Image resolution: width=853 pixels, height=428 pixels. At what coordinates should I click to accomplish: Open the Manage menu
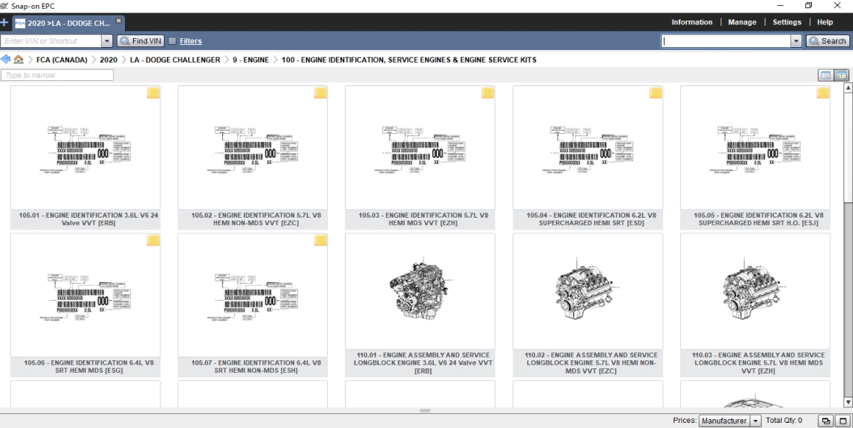click(x=742, y=22)
